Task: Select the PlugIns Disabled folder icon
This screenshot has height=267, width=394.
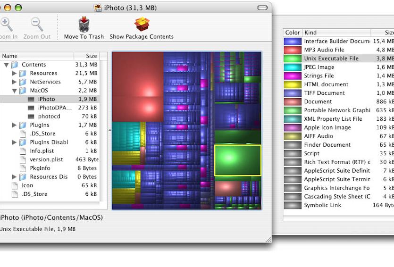Action: 23,142
